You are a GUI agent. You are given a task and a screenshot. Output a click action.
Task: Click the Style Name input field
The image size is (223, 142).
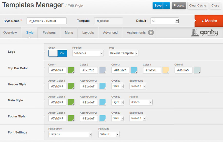click(46, 21)
